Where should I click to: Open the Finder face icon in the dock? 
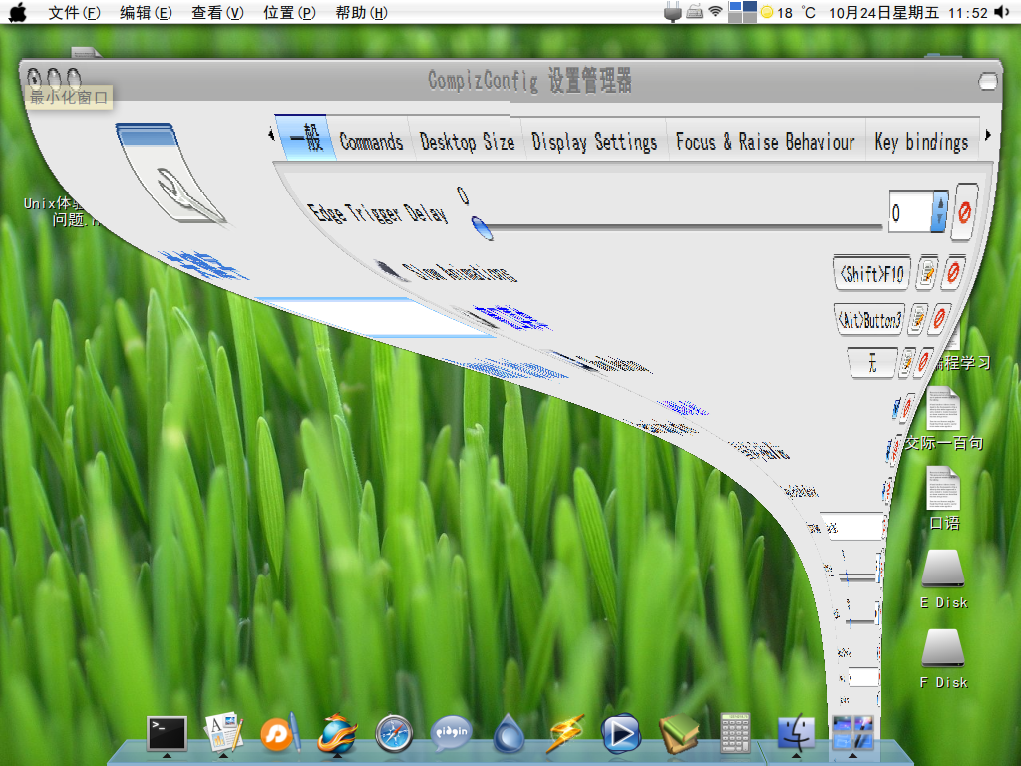click(x=796, y=733)
